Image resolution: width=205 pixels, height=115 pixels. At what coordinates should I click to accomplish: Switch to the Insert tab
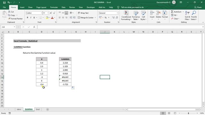click(x=22, y=7)
